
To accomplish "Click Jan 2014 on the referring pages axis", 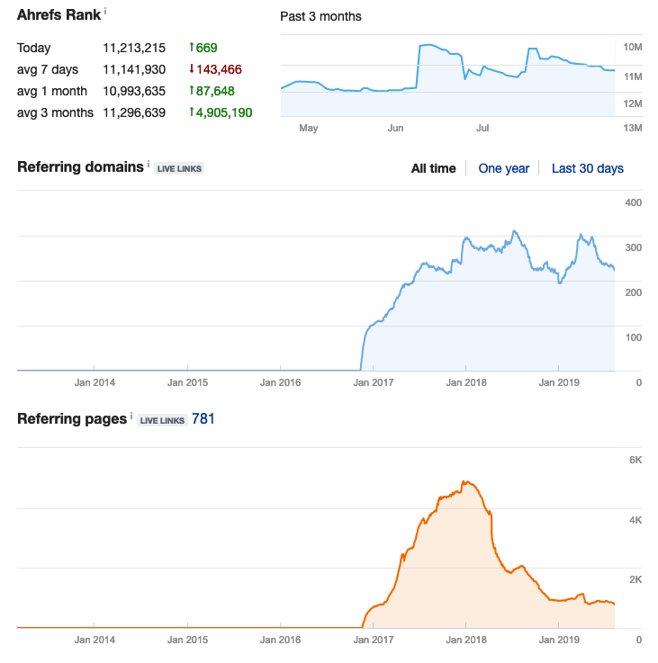I will click(x=95, y=640).
